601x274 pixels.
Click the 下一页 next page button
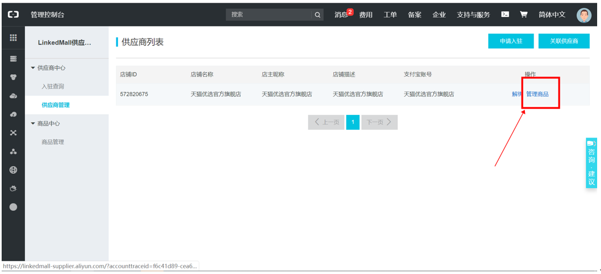pyautogui.click(x=380, y=122)
